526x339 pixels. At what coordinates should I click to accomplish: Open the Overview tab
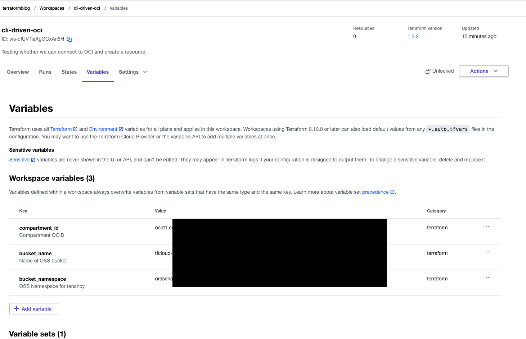18,72
